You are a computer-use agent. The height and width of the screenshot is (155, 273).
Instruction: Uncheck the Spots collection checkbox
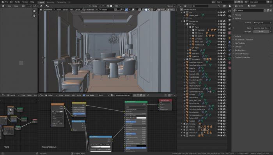click(190, 27)
